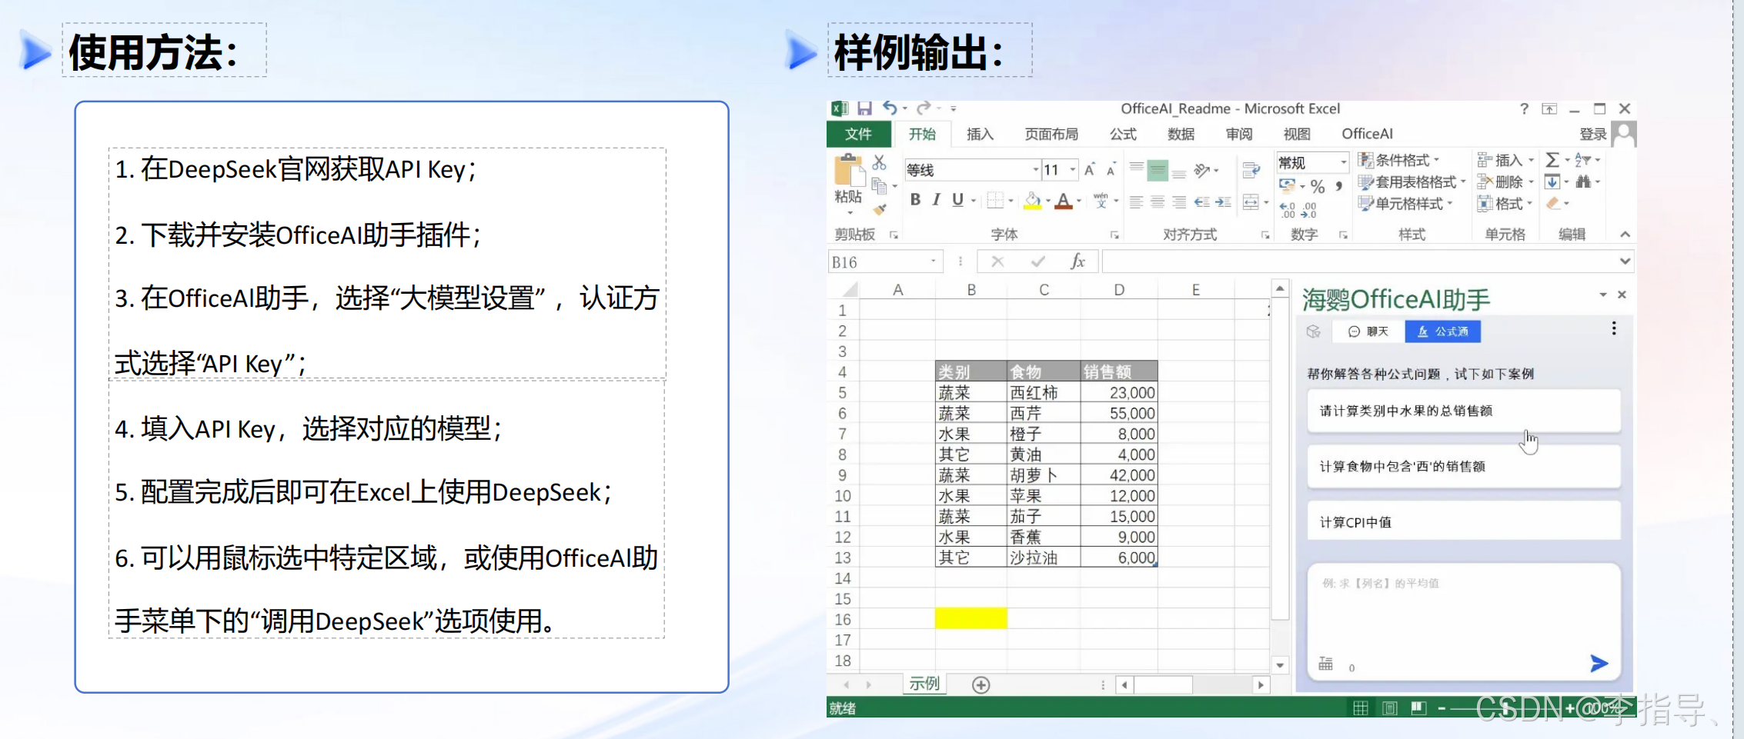The image size is (1744, 739).
Task: Switch to the Insert (插入) ribbon tab
Action: click(x=979, y=134)
